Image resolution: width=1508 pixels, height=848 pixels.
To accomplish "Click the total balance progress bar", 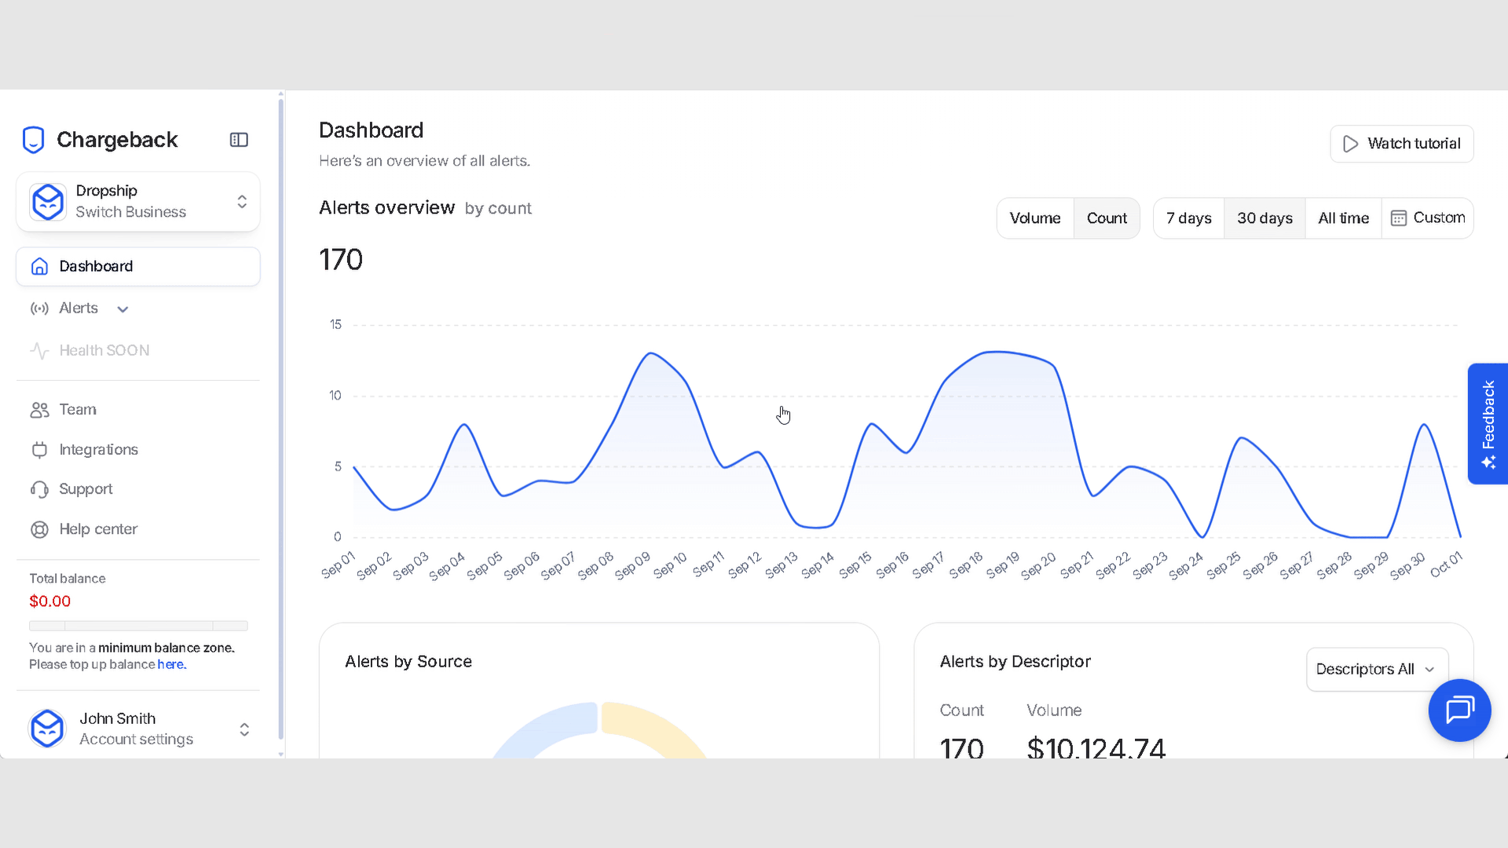I will coord(138,626).
